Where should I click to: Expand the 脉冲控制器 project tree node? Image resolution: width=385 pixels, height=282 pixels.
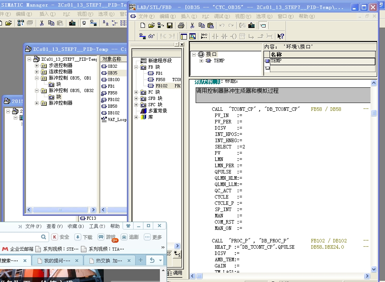coord(37,103)
